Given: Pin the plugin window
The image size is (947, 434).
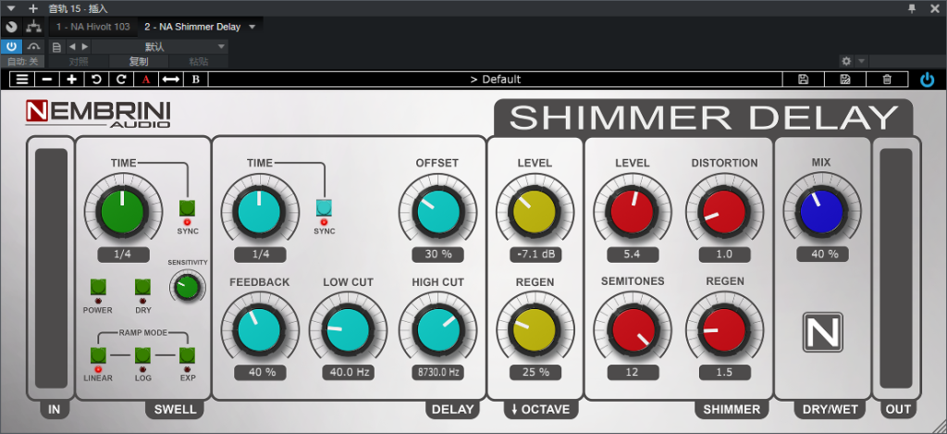Looking at the screenshot, I should (x=912, y=8).
